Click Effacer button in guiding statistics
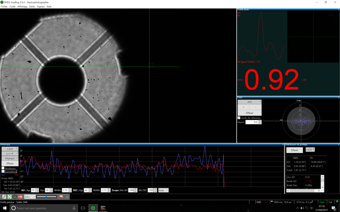The image size is (340, 212). pyautogui.click(x=295, y=150)
